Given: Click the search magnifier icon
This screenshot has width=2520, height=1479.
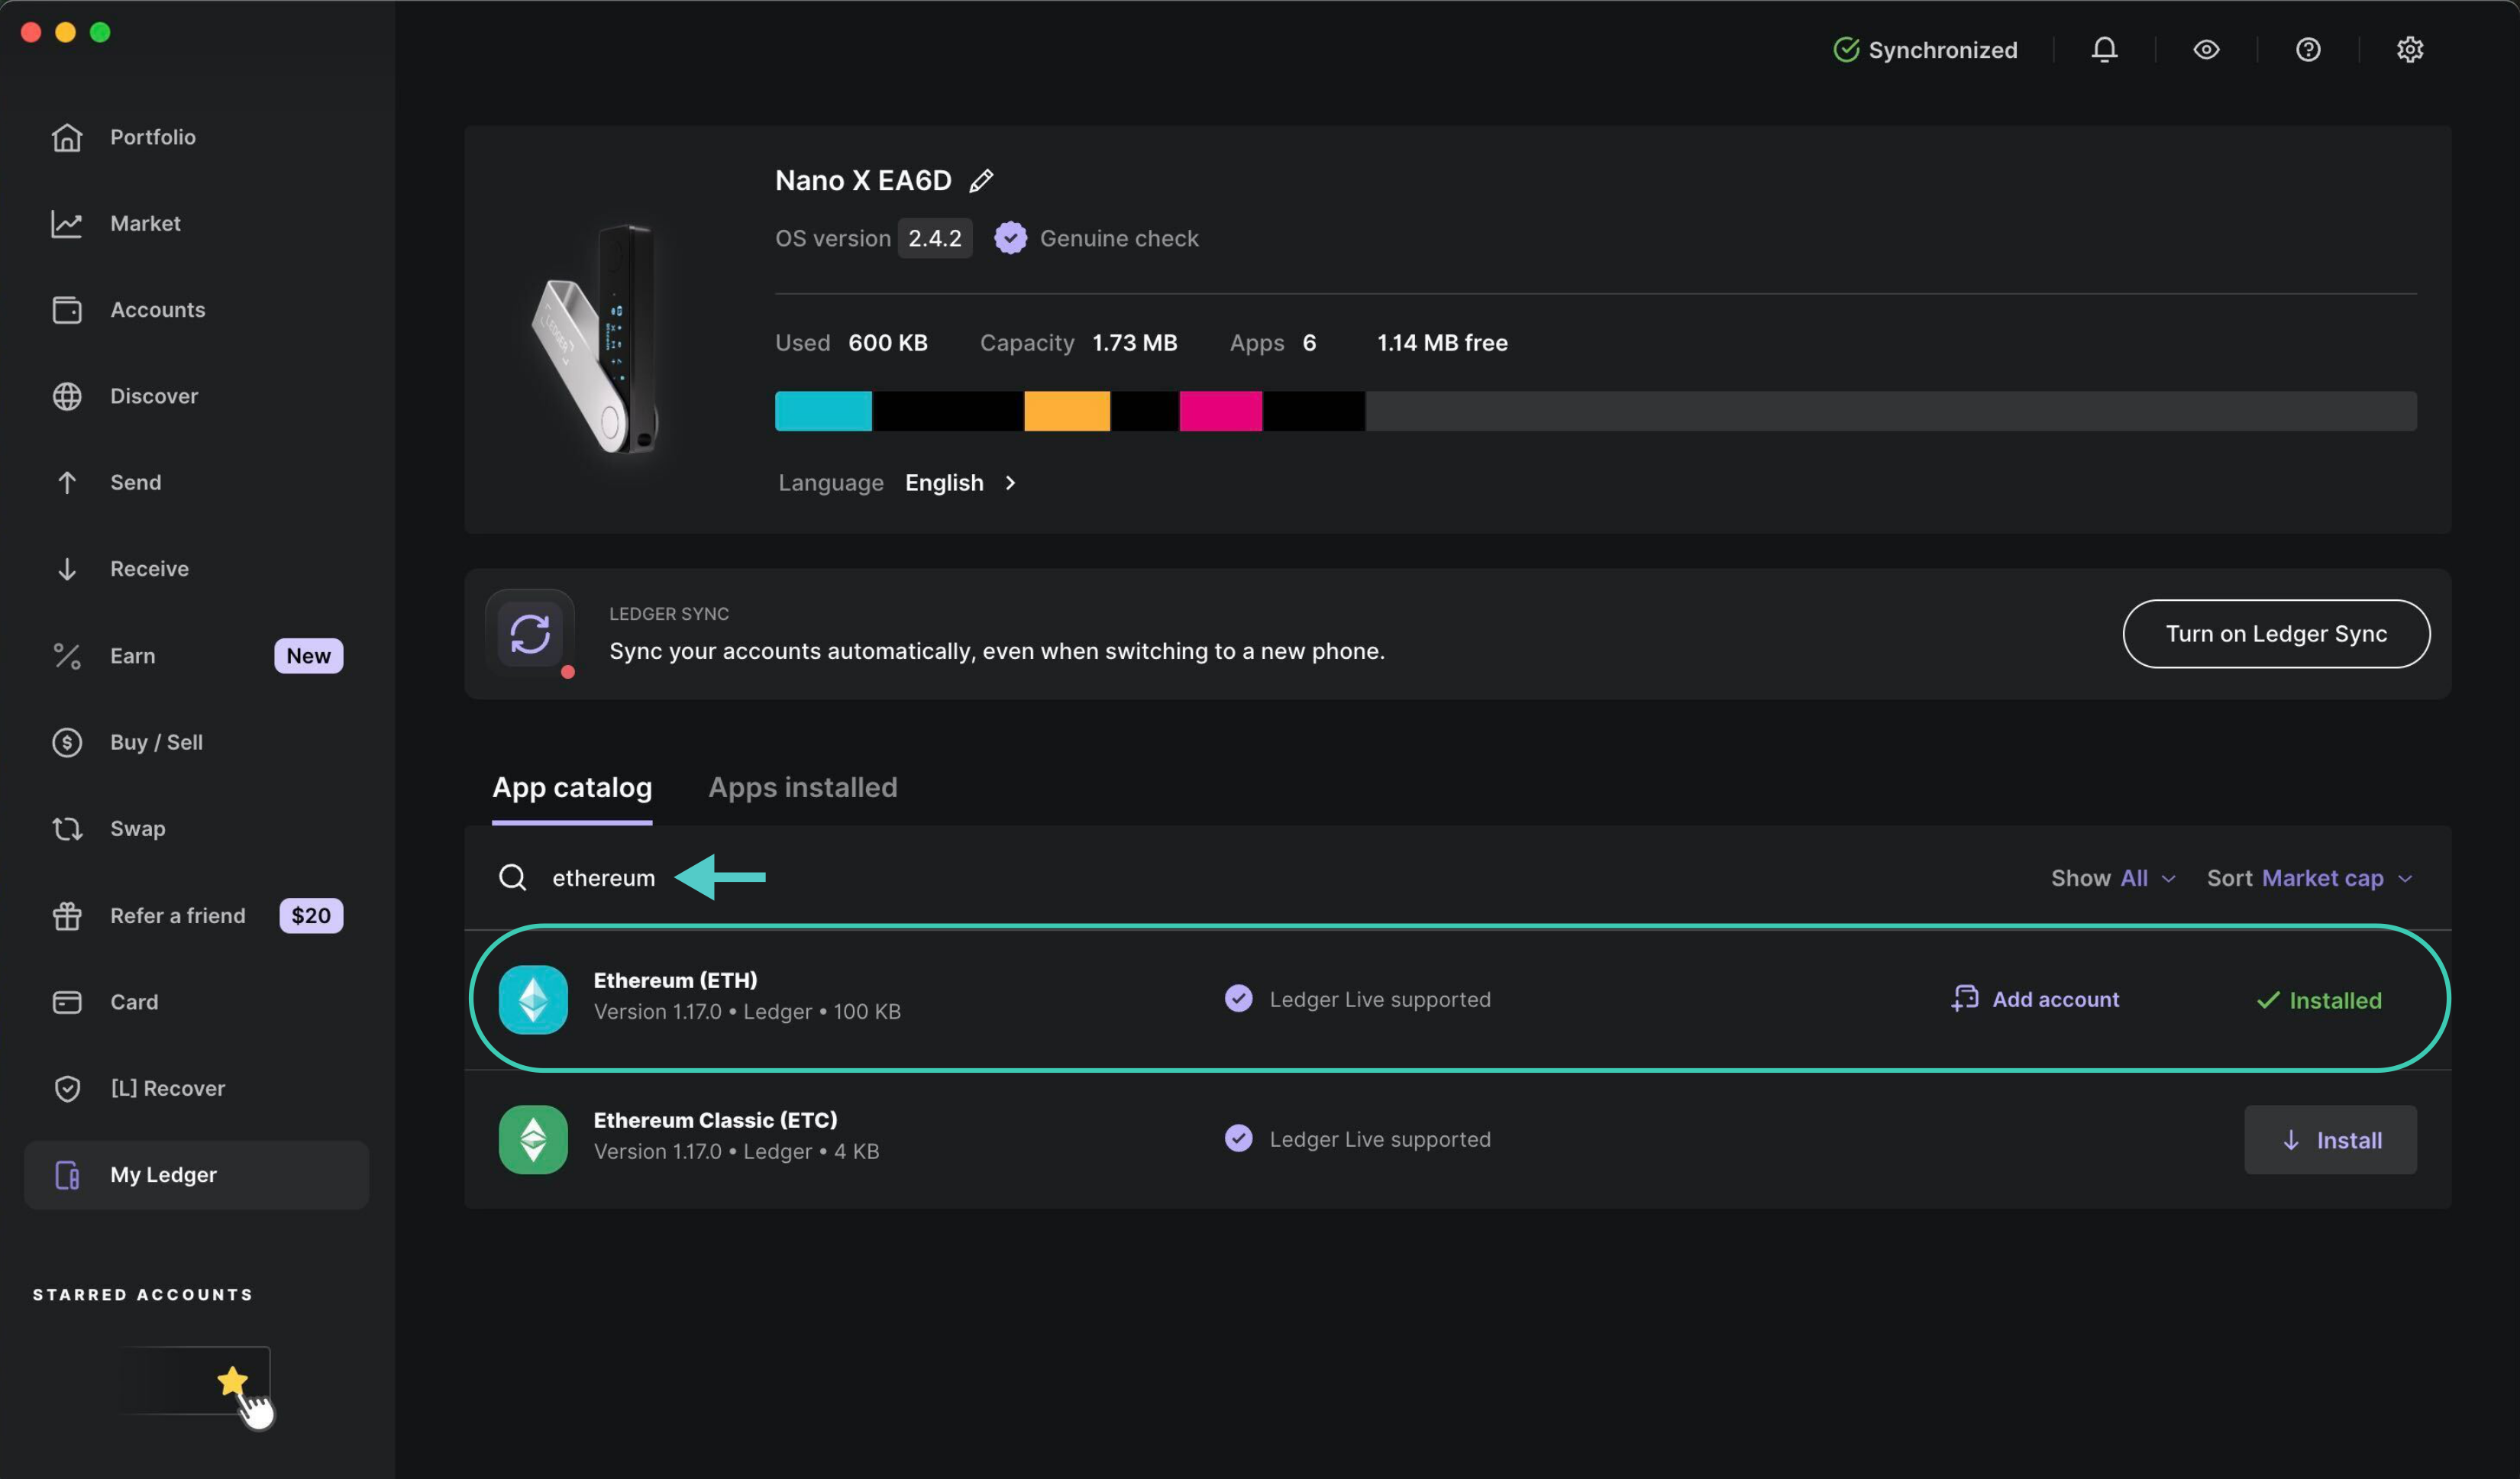Looking at the screenshot, I should [512, 878].
